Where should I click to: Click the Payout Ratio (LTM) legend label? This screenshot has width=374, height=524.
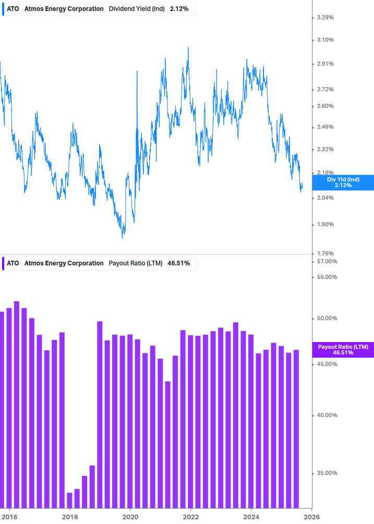[136, 263]
